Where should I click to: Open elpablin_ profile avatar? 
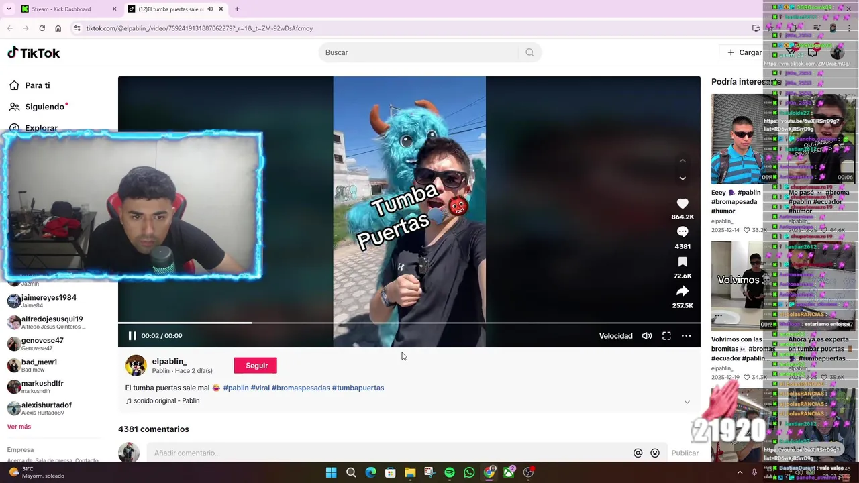pos(136,366)
